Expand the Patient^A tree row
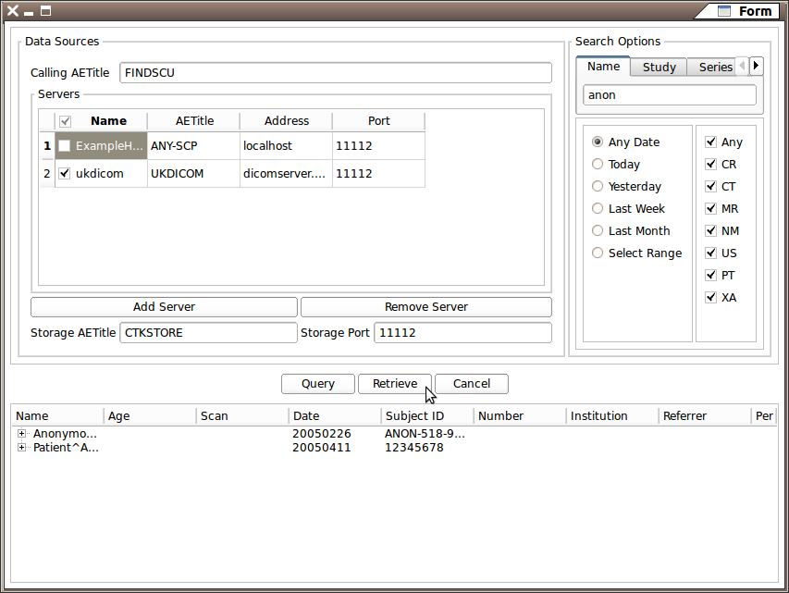The height and width of the screenshot is (593, 789). [21, 448]
